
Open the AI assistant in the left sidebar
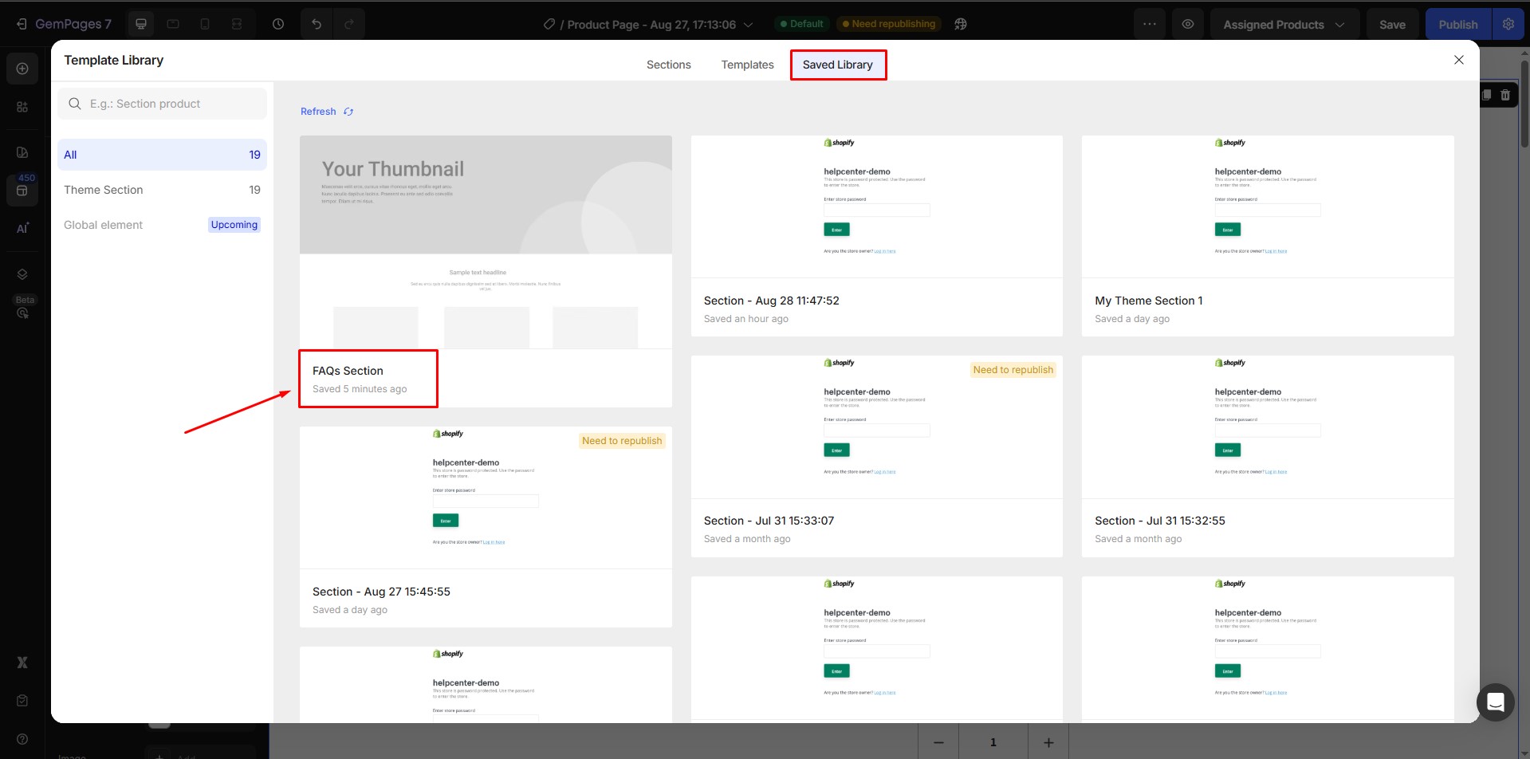[x=22, y=228]
